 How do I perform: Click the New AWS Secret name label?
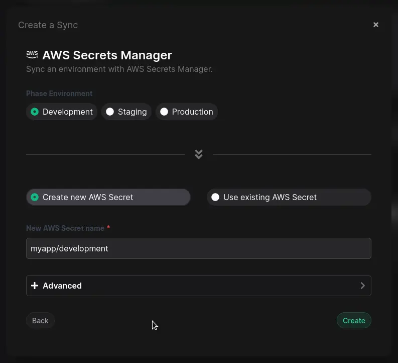pyautogui.click(x=65, y=228)
